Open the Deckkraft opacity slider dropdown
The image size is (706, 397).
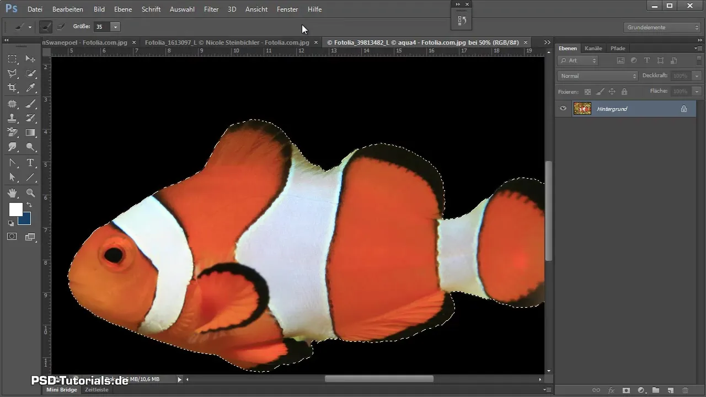click(697, 76)
